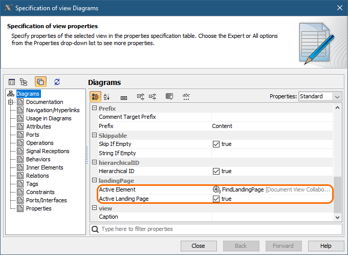Viewport: 348px width, 255px height.
Task: Click the Help button
Action: pos(326,246)
